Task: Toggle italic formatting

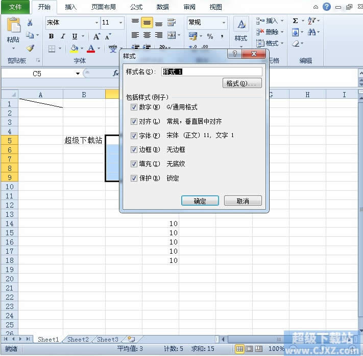Action: tap(62, 36)
